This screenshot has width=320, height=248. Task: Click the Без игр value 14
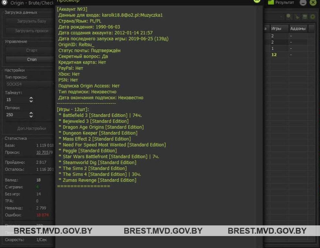(x=39, y=194)
